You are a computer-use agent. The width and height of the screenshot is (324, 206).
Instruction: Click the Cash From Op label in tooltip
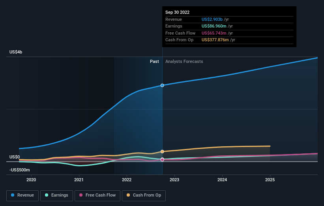(x=179, y=40)
